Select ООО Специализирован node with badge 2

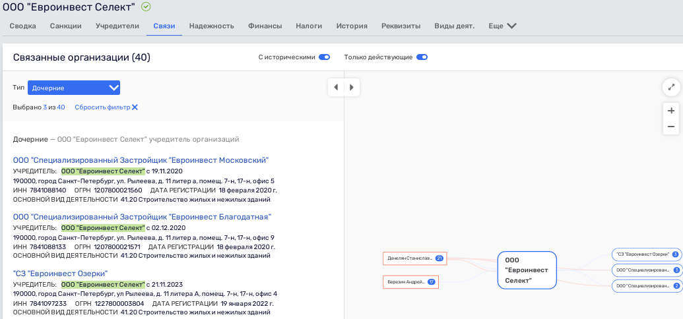pos(647,286)
